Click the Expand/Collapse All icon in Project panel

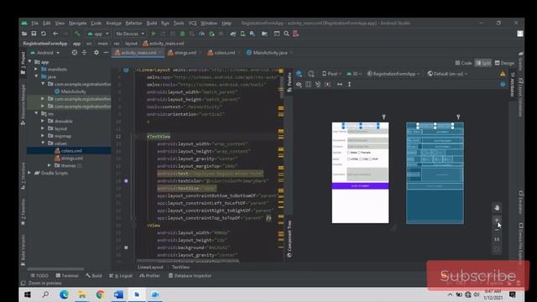point(84,52)
